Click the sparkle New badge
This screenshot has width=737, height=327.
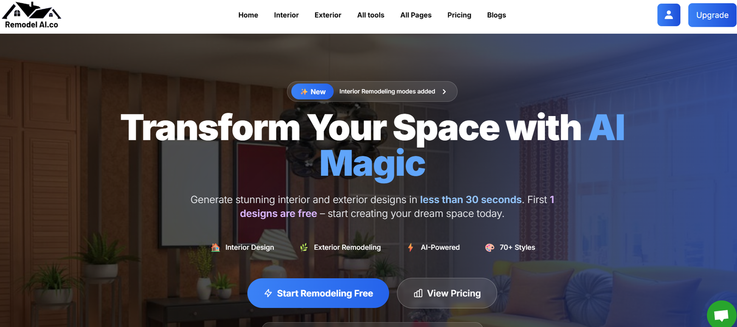[313, 92]
